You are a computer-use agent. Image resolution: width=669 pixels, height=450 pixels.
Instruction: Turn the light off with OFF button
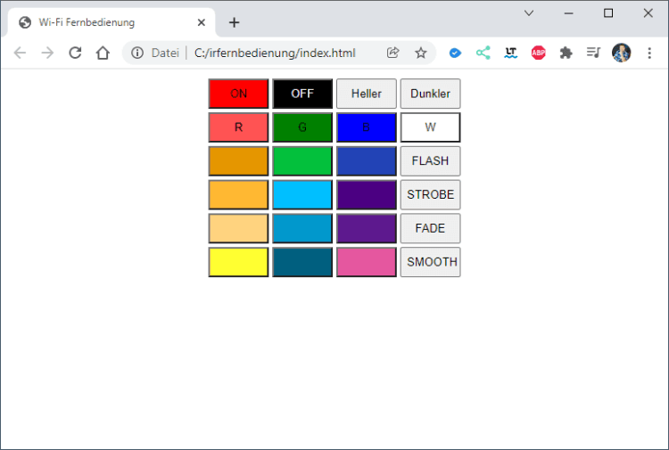pyautogui.click(x=302, y=94)
